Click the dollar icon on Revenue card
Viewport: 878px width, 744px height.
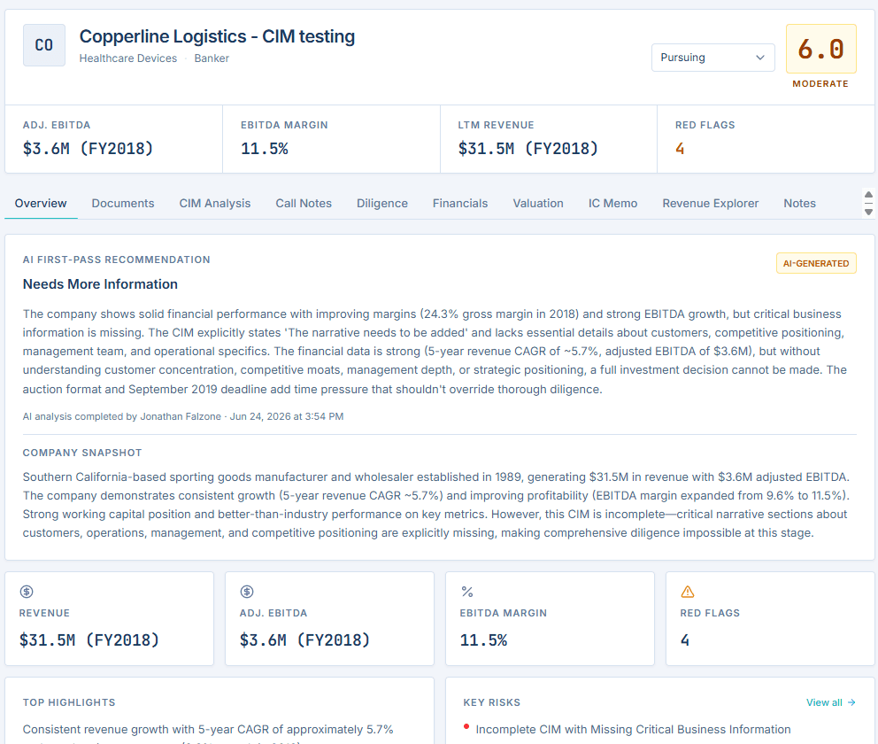pos(27,592)
